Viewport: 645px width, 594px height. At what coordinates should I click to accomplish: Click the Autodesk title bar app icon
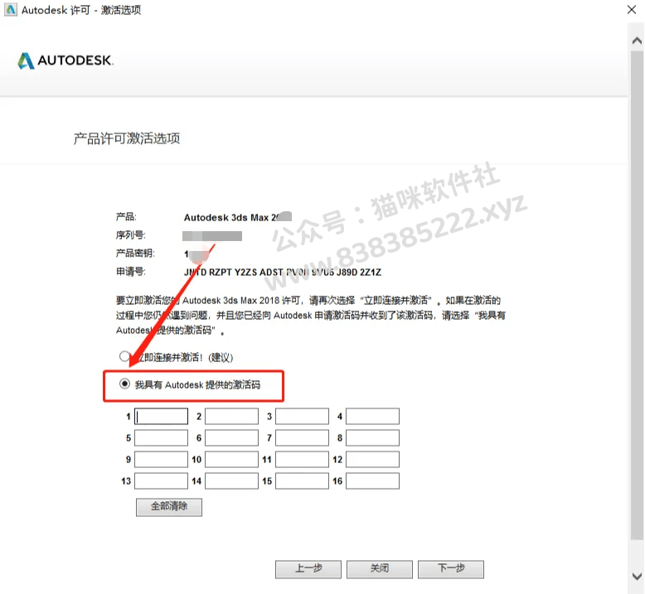tap(11, 9)
